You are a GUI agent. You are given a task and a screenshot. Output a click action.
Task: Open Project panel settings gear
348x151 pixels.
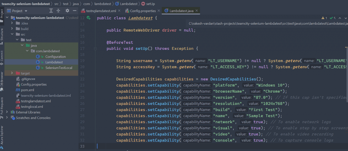67,11
